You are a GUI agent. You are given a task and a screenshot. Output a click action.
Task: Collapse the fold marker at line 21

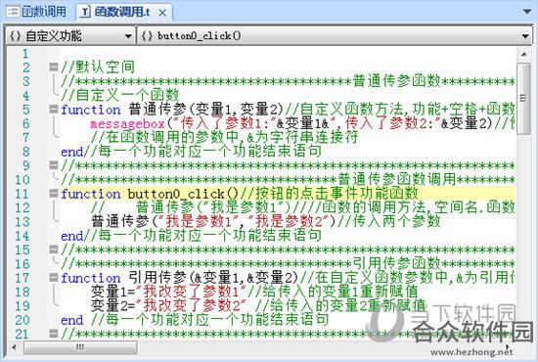[54, 334]
